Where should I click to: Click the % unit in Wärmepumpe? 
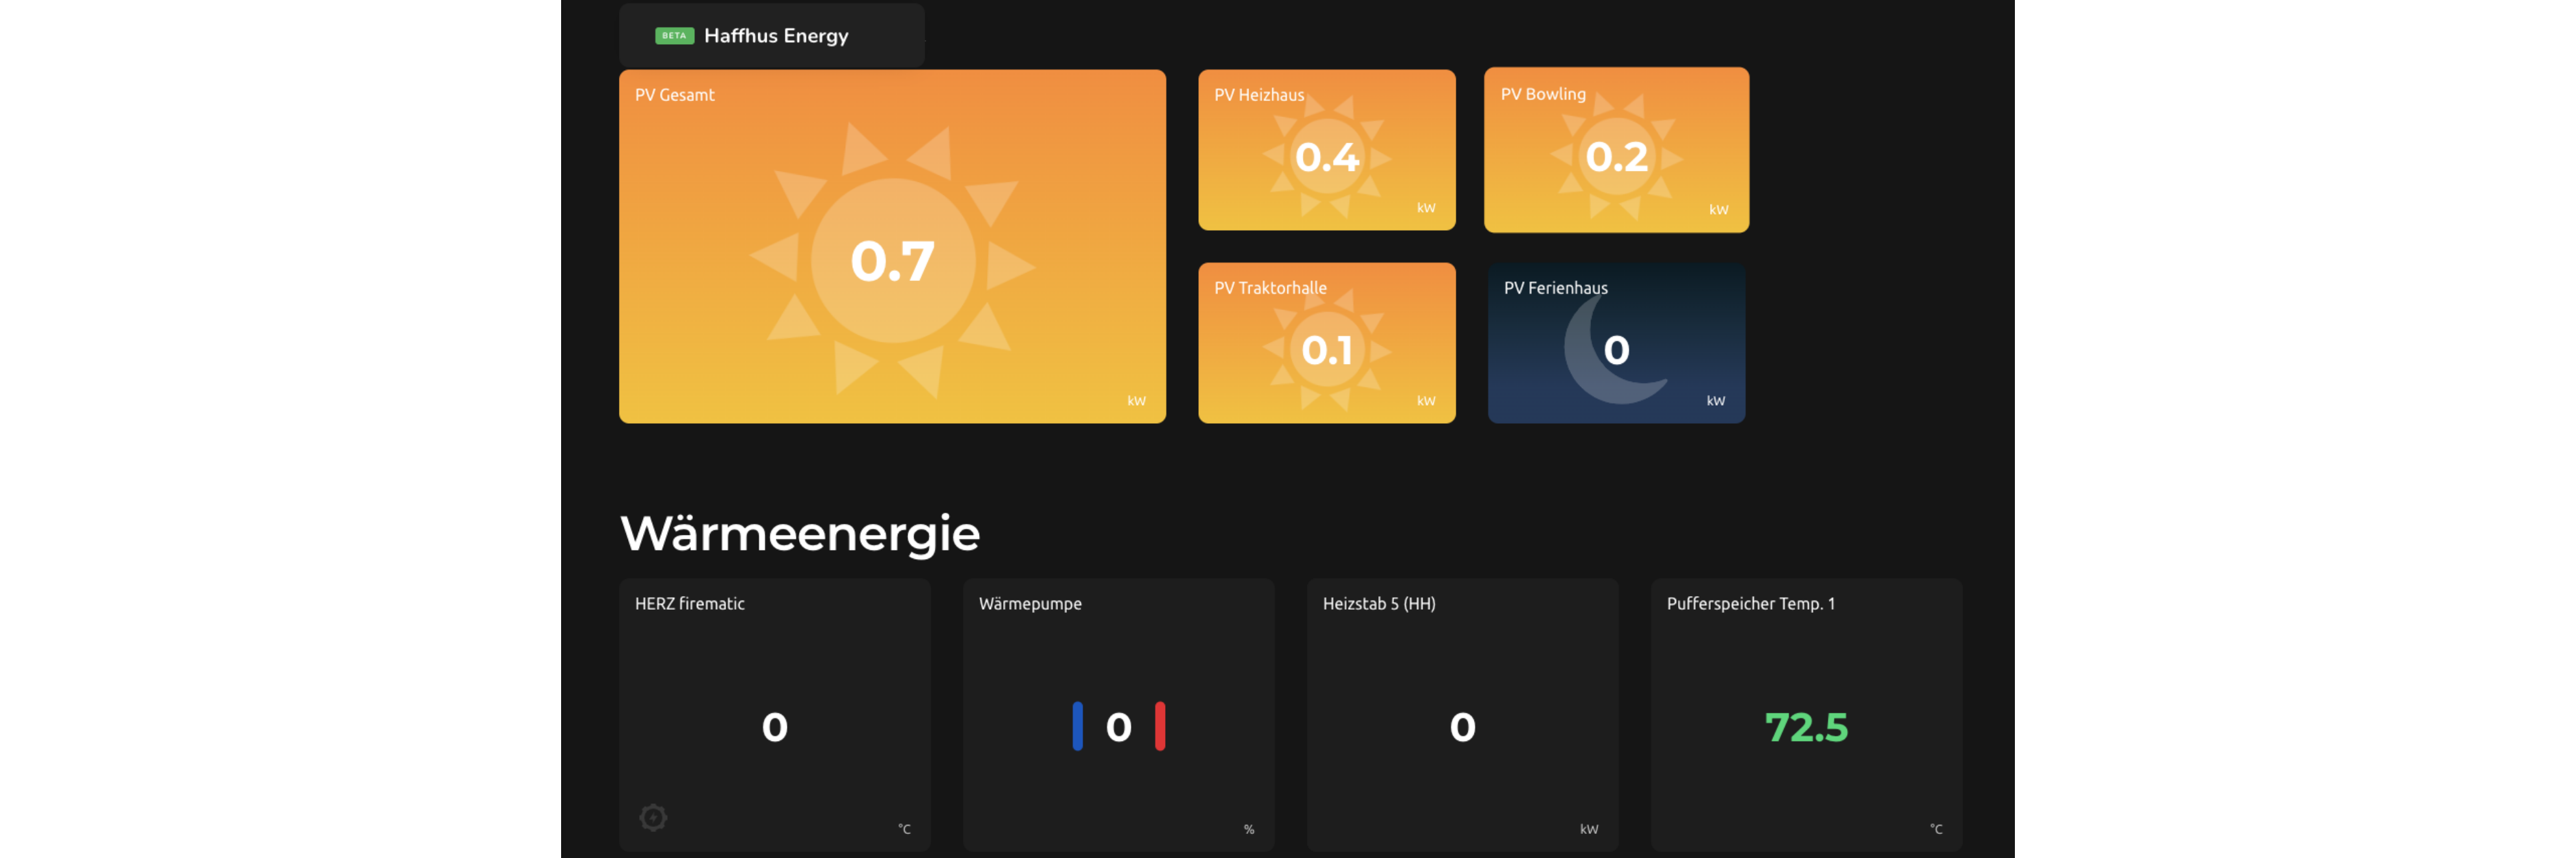[x=1249, y=829]
